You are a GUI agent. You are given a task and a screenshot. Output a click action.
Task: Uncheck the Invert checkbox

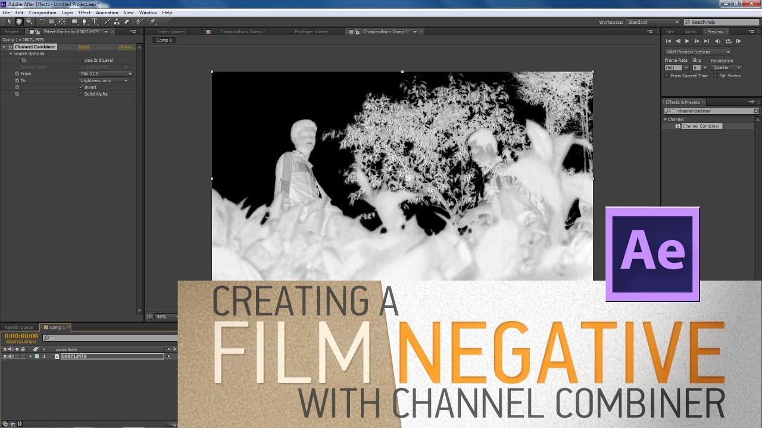click(81, 87)
